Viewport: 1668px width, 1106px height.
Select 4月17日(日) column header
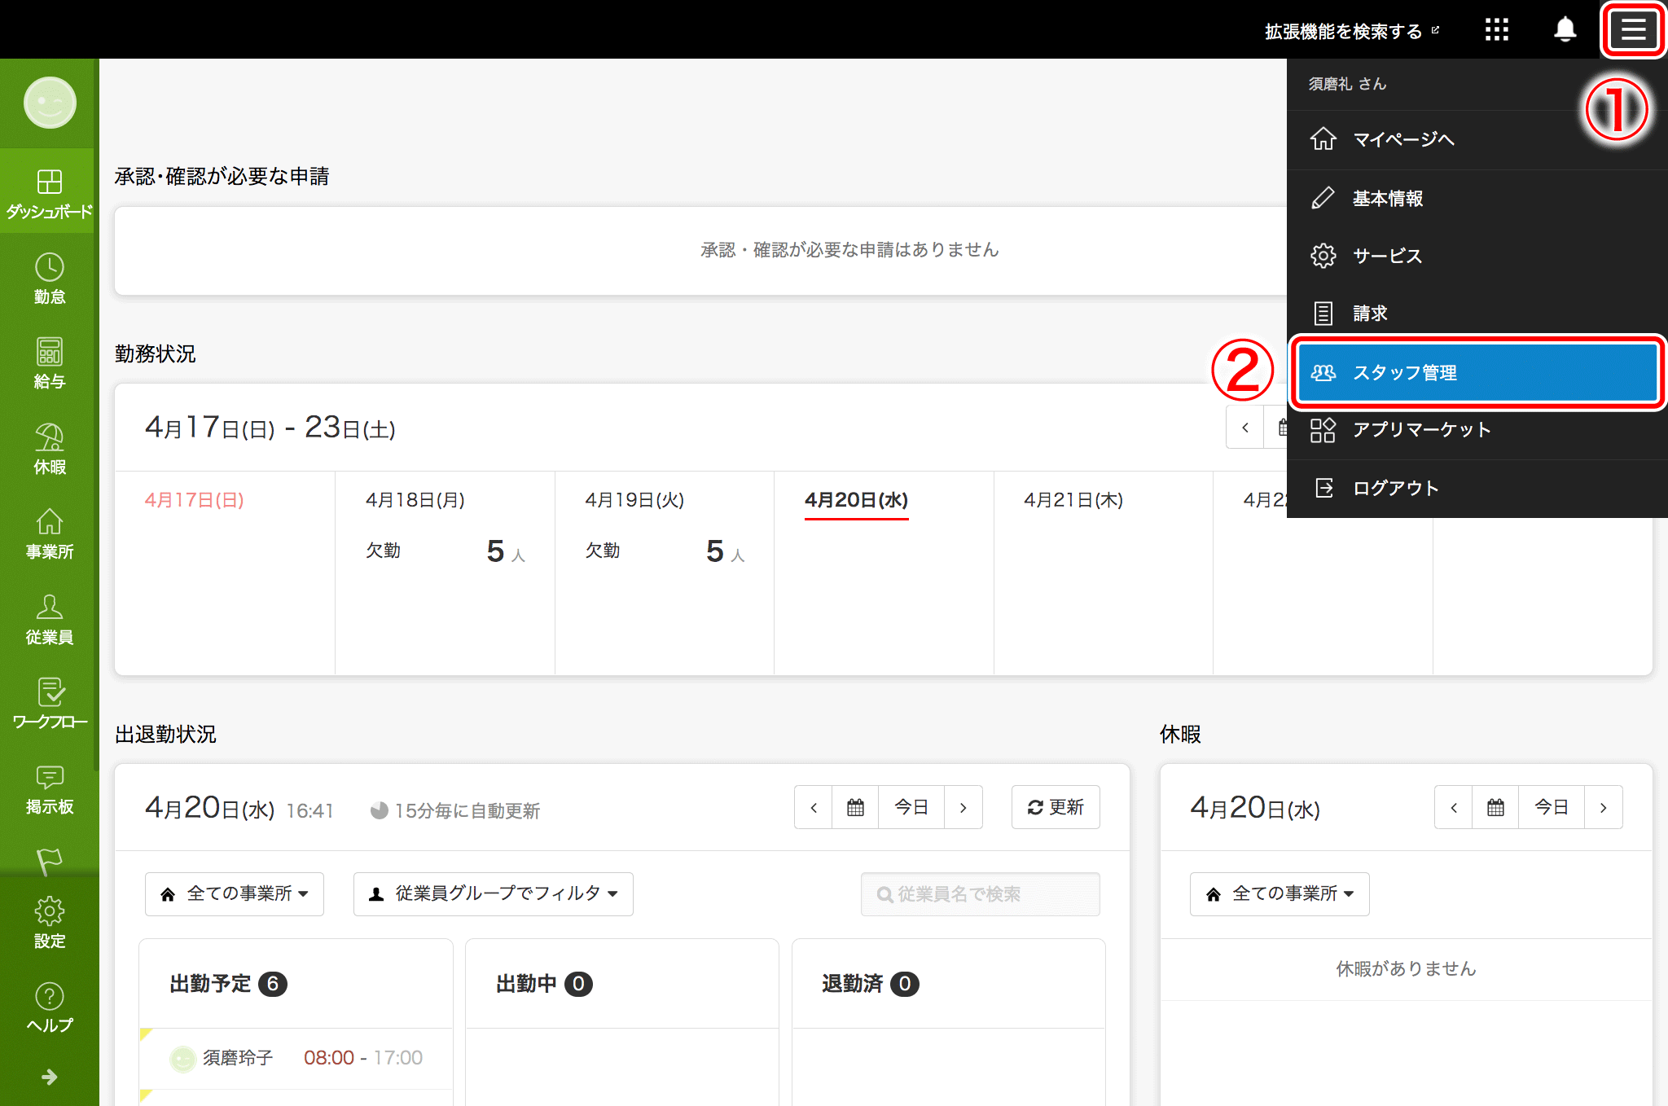coord(195,500)
